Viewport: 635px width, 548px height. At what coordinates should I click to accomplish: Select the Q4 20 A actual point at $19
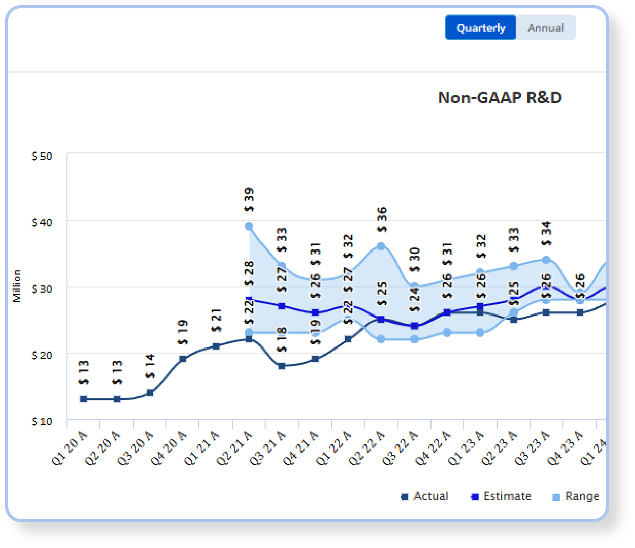click(183, 359)
